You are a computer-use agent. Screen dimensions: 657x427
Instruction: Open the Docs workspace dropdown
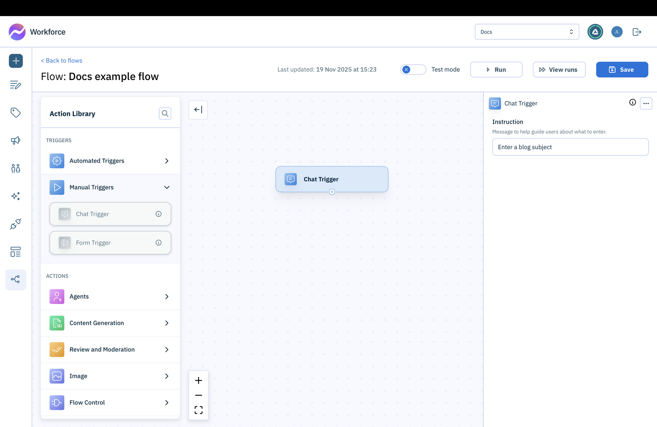(526, 31)
